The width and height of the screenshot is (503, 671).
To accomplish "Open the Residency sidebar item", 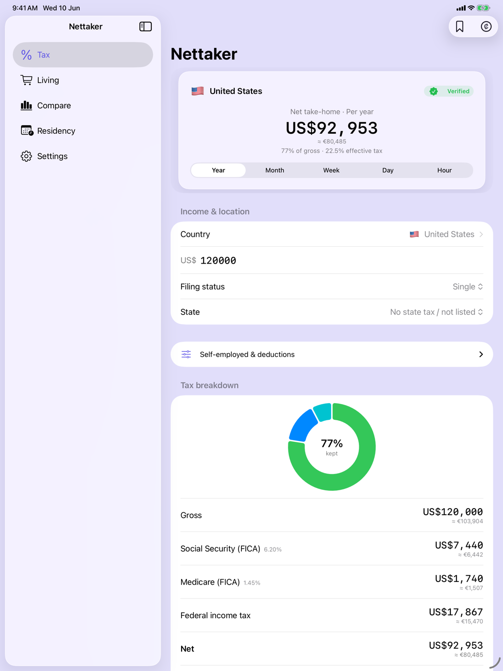I will coord(83,131).
